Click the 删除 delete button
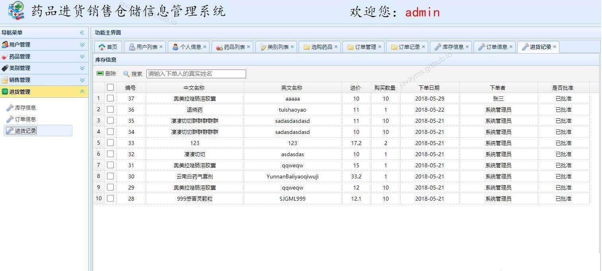This screenshot has height=271, width=602. point(104,74)
